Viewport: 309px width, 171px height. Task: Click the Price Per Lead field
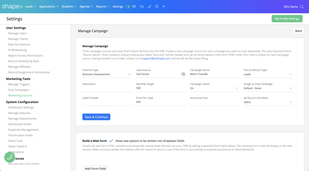161,102
